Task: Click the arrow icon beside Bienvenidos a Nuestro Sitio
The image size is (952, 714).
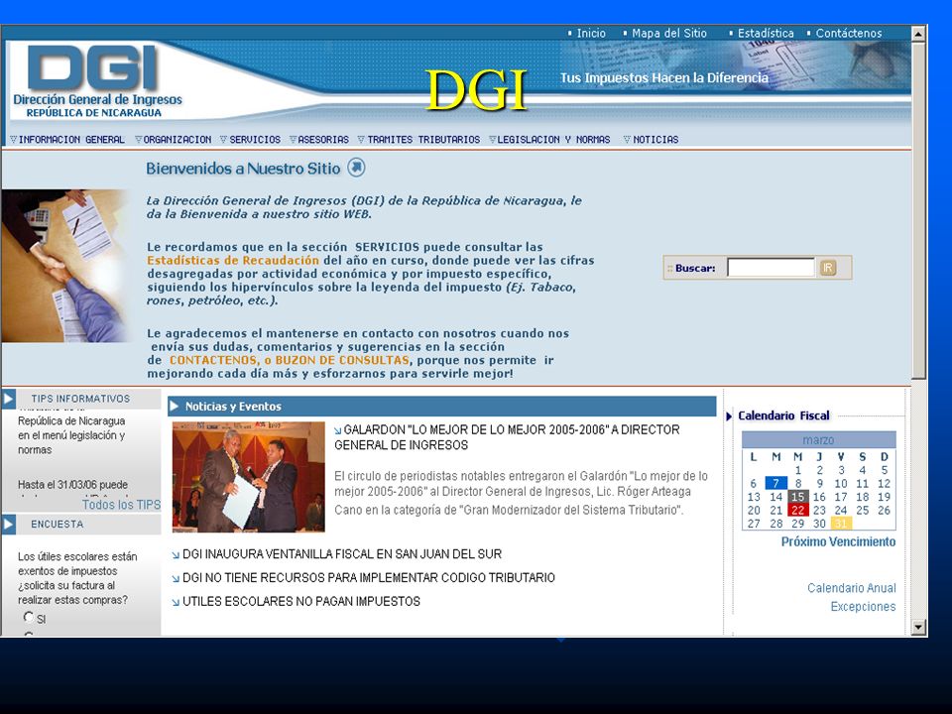Action: (x=356, y=168)
